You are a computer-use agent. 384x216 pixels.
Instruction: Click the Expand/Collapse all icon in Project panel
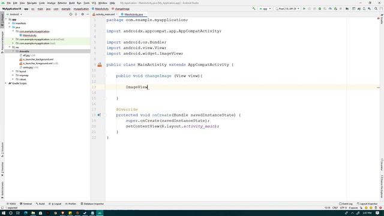click(76, 14)
